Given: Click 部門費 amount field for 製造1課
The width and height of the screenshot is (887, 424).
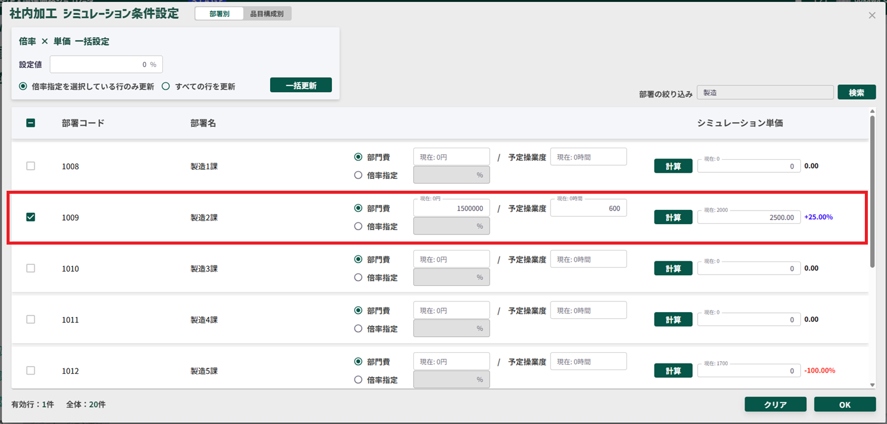Looking at the screenshot, I should click(x=451, y=157).
